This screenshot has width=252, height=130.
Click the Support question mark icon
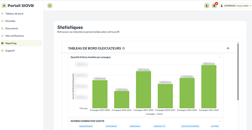2,50
